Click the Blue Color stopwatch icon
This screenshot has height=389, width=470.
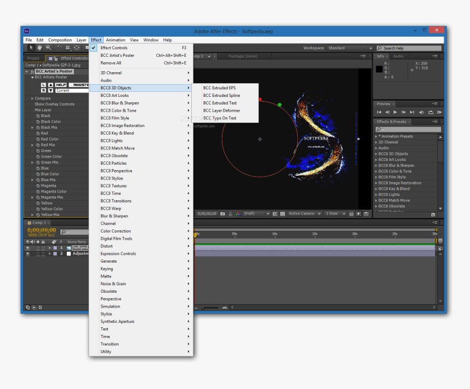38,174
